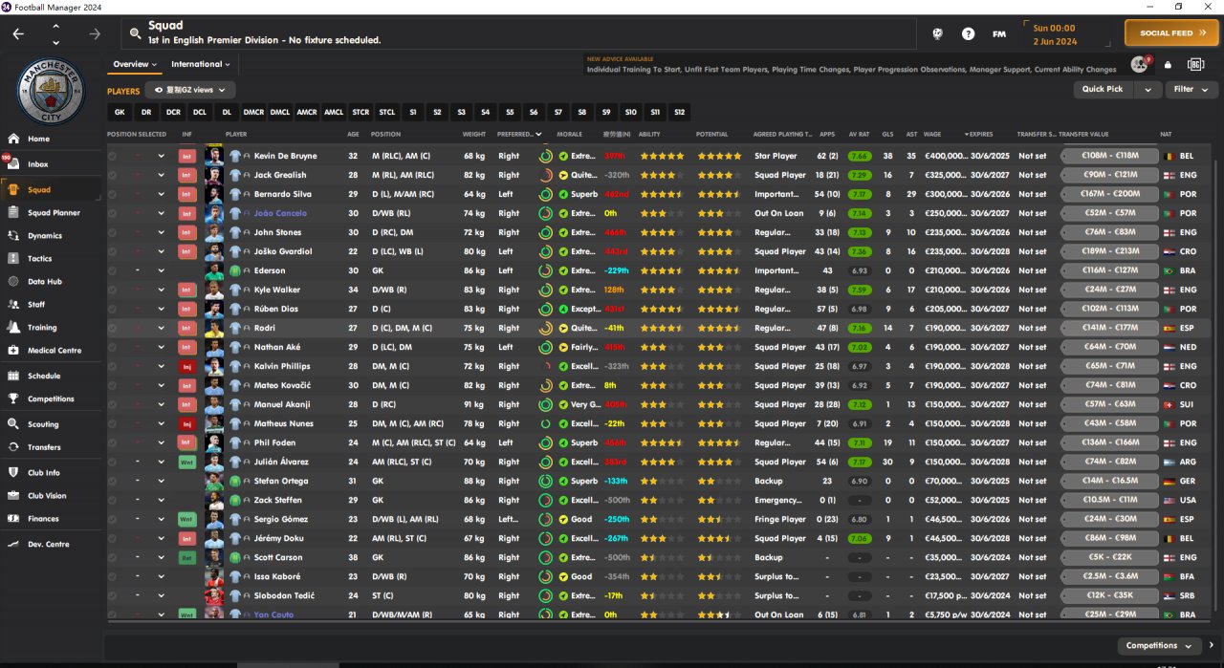The image size is (1224, 668).
Task: Select the DCR position slot
Action: [173, 112]
